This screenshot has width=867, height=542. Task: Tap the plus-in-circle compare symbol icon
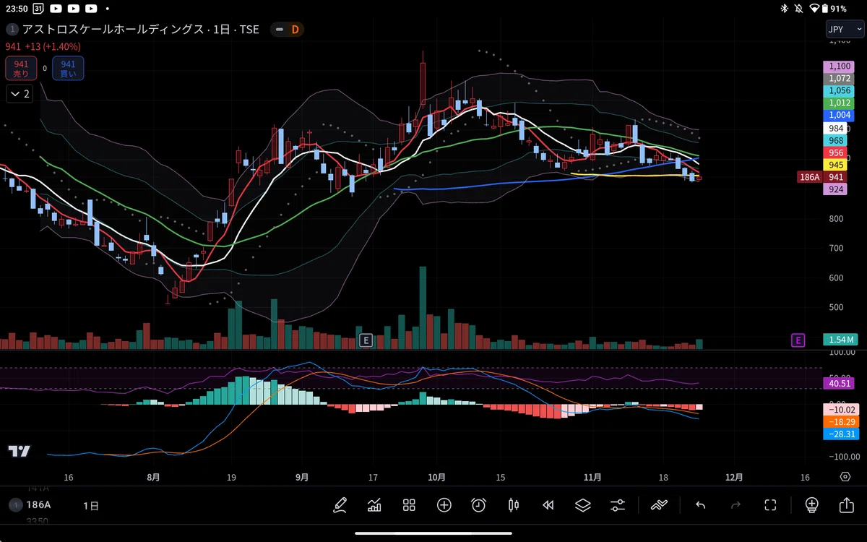[x=444, y=505]
